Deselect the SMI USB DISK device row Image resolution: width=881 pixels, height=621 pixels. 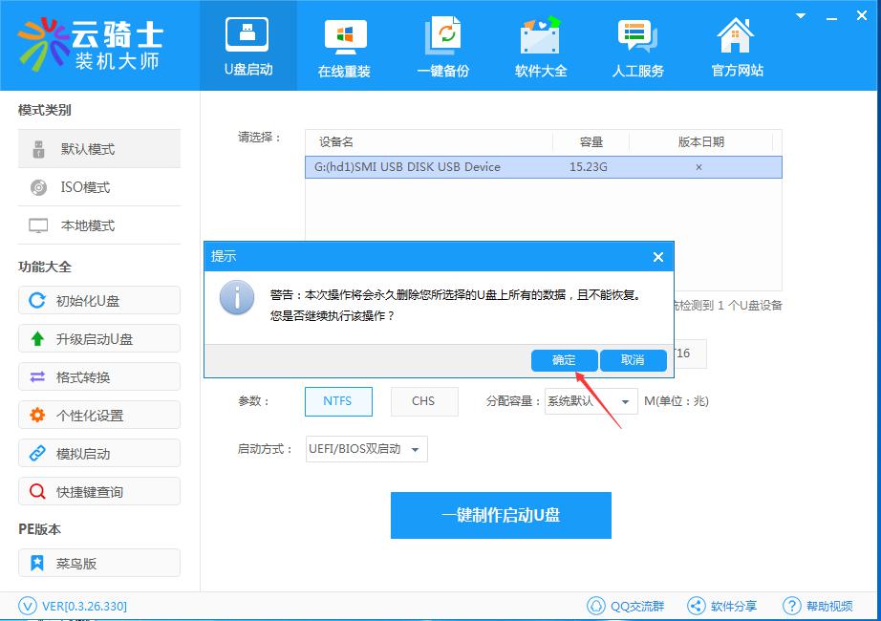point(698,166)
